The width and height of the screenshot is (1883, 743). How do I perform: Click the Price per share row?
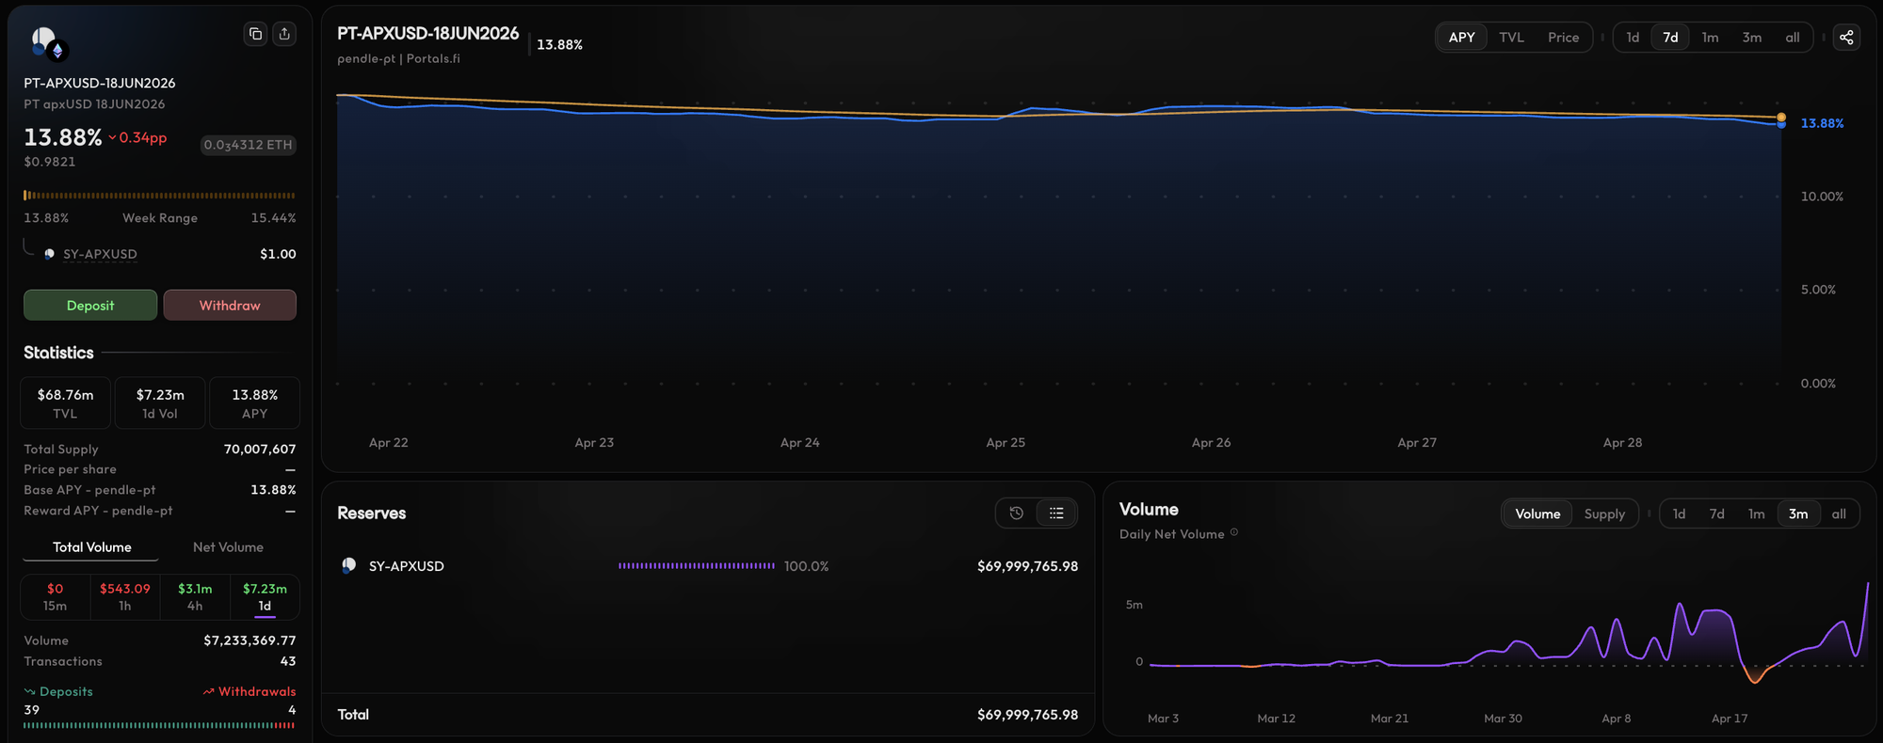[159, 469]
